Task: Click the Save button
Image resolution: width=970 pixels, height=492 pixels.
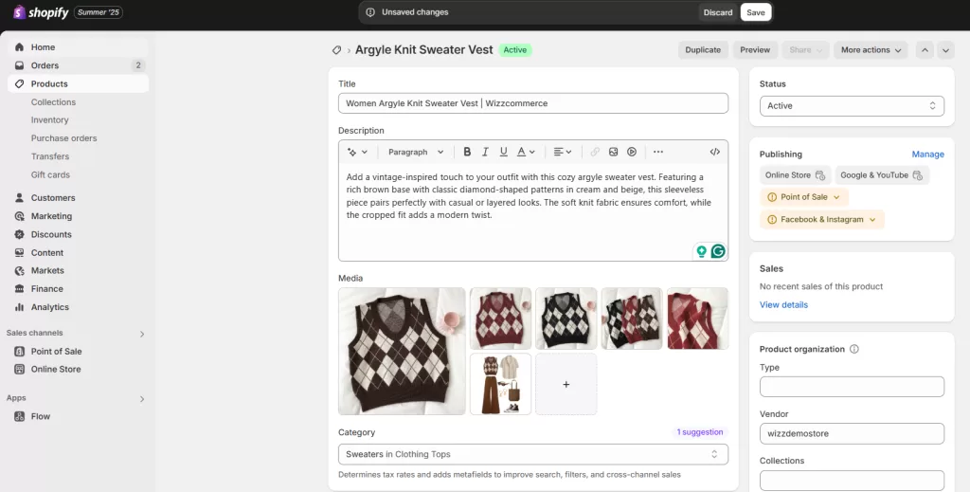Action: coord(755,12)
